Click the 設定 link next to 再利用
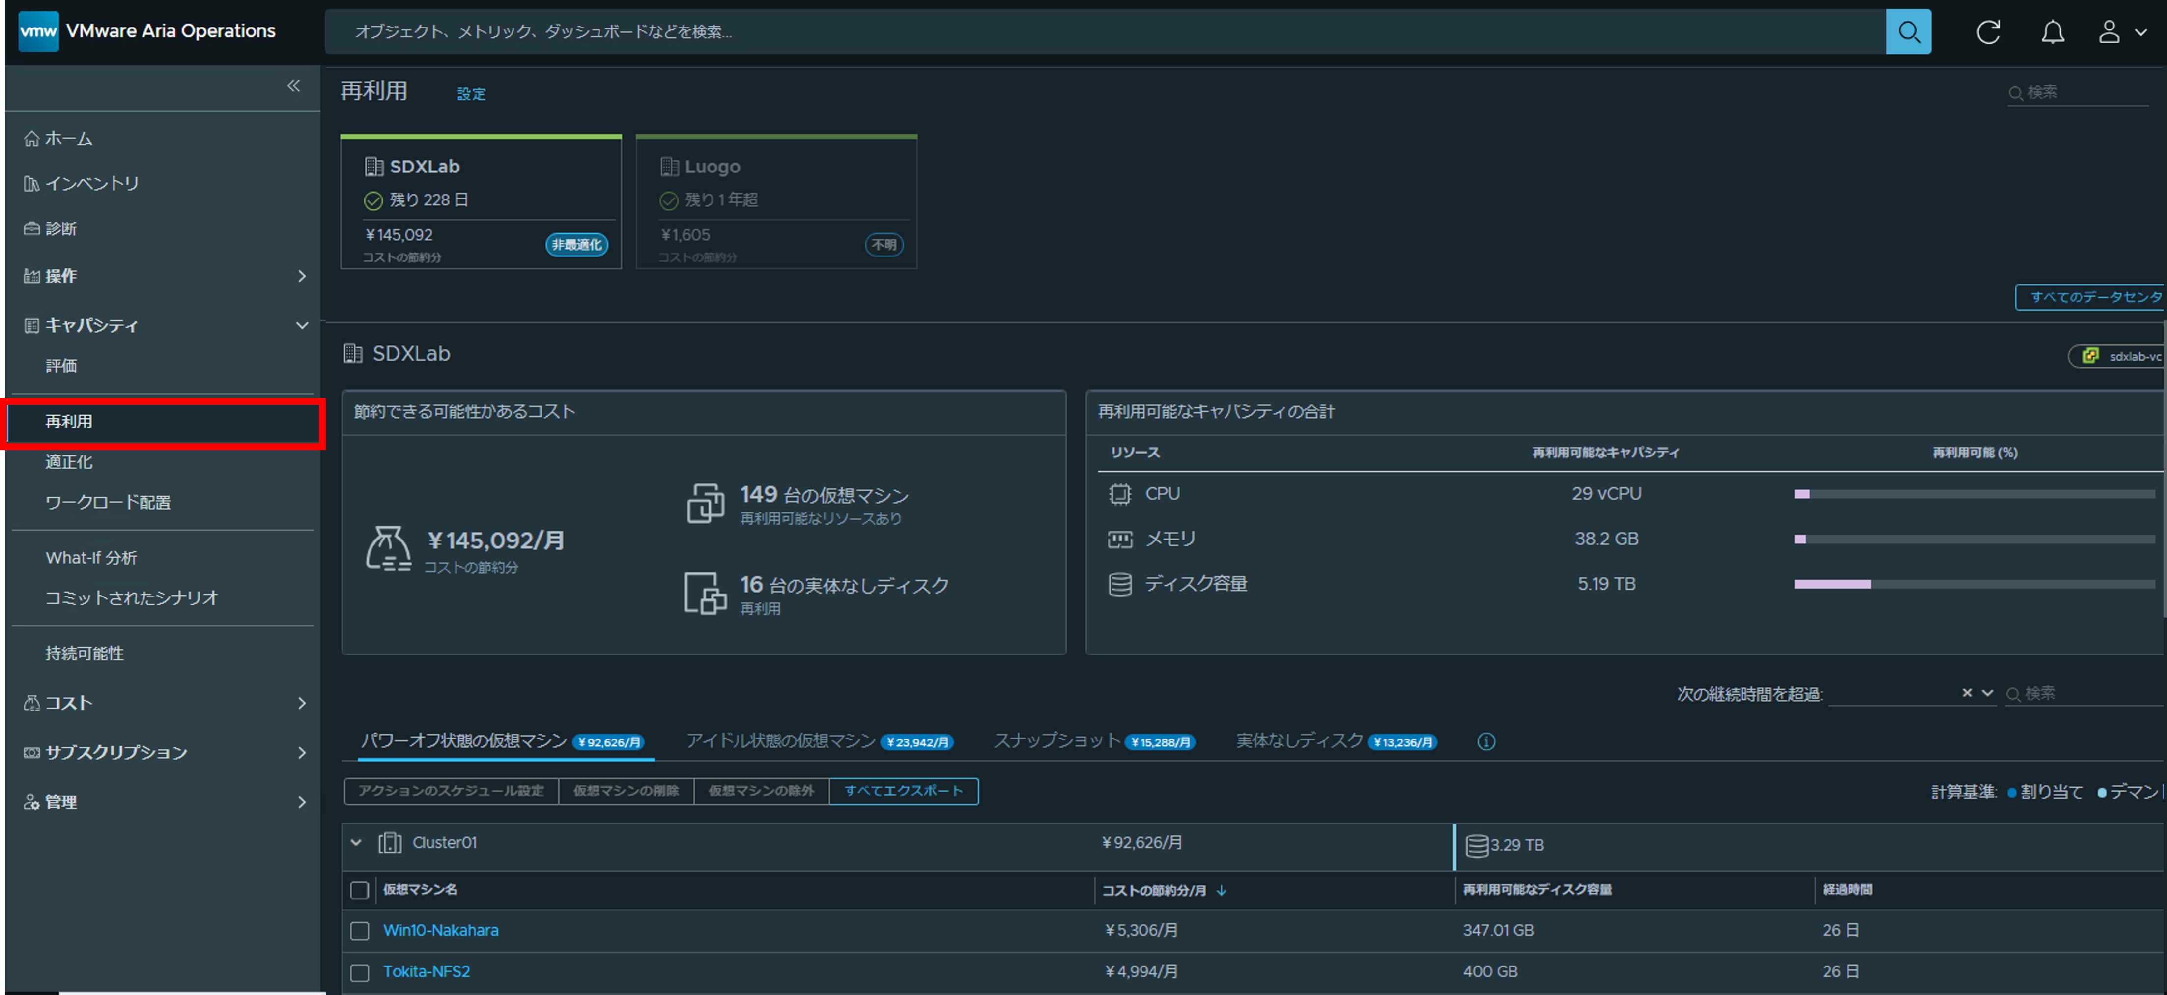This screenshot has height=995, width=2167. pyautogui.click(x=471, y=94)
